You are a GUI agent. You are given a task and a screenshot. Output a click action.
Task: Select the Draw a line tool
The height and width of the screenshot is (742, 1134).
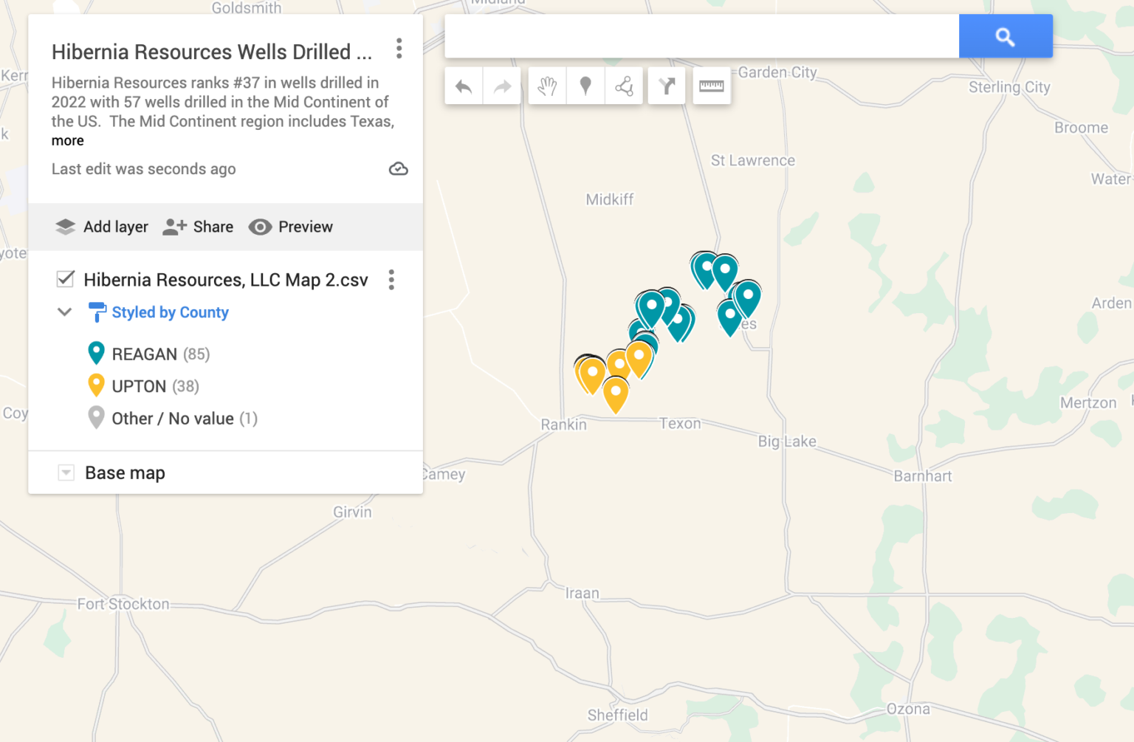coord(624,86)
